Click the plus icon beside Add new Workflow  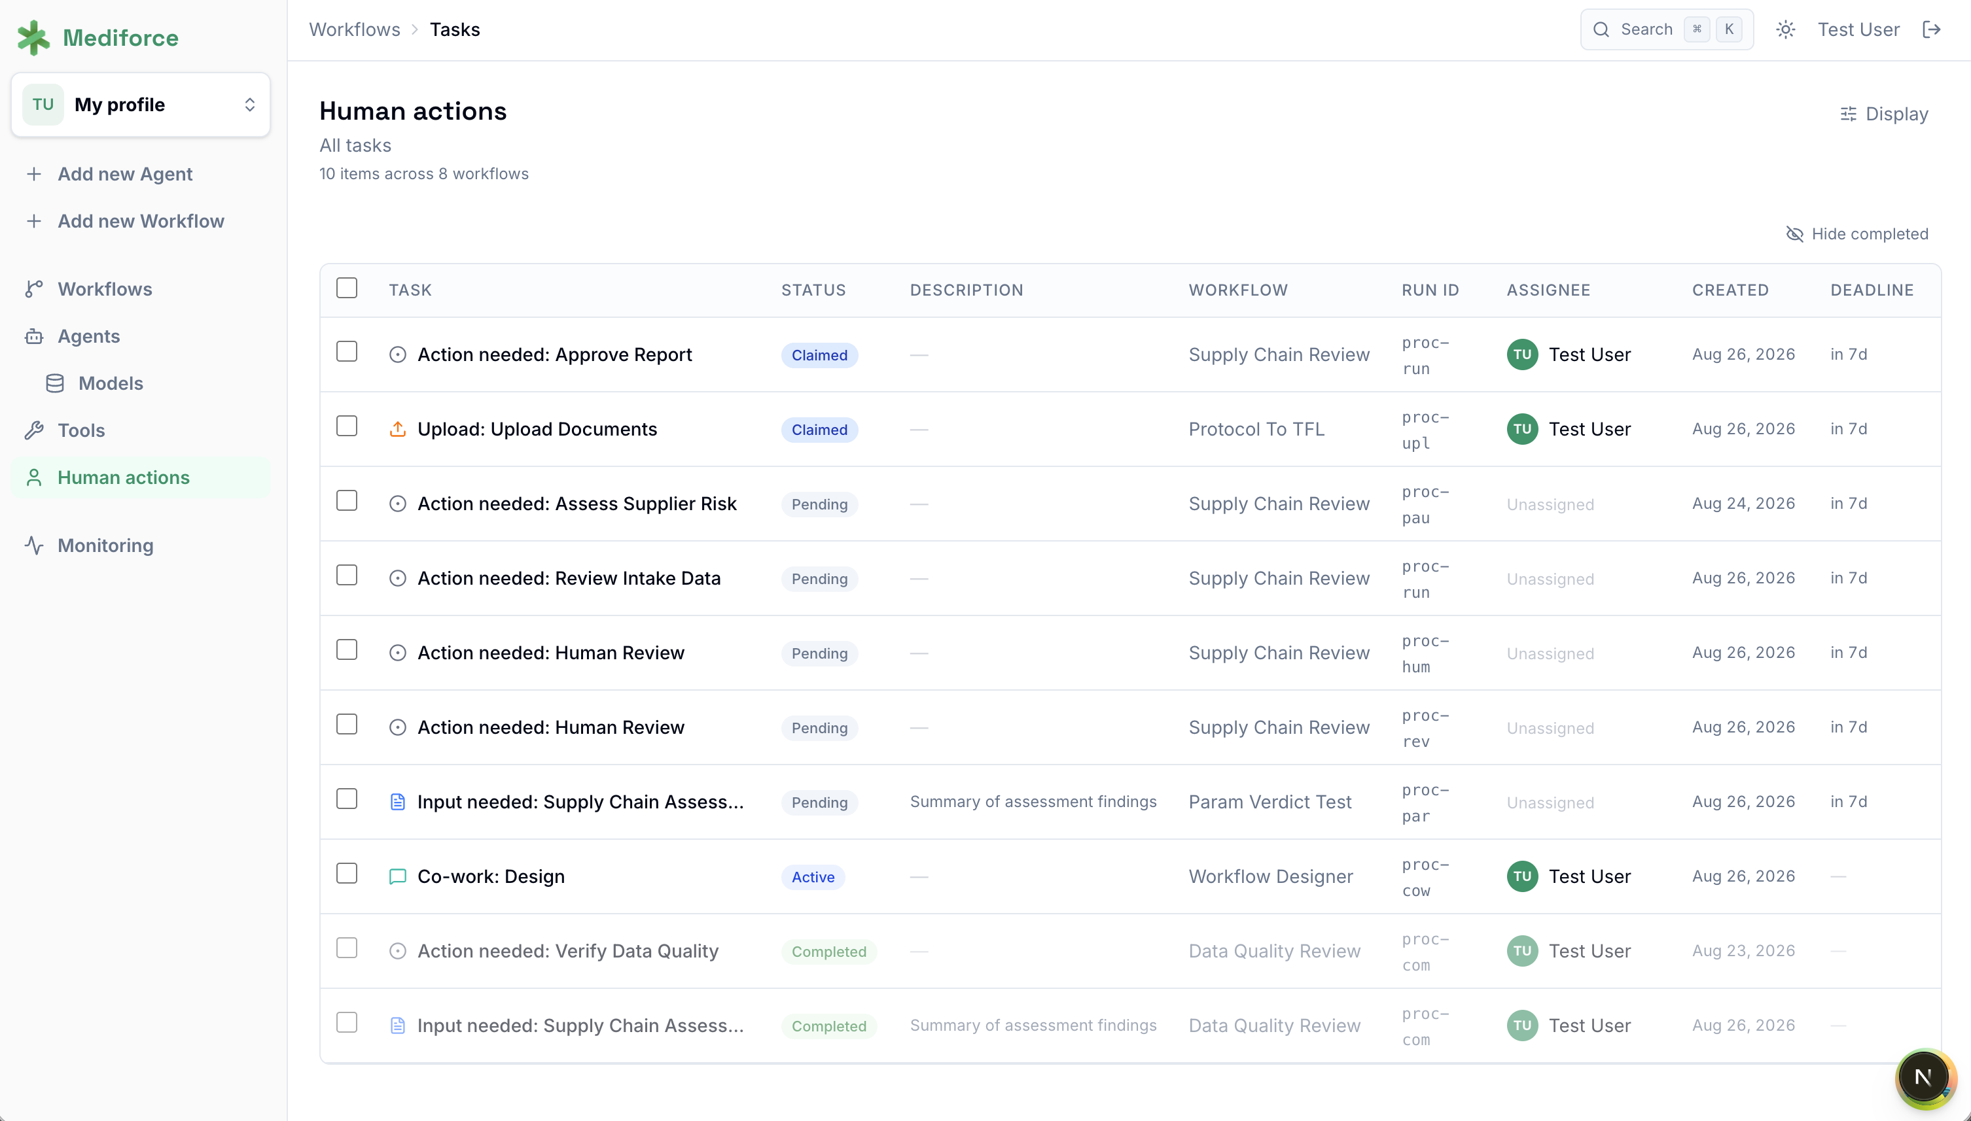point(34,221)
